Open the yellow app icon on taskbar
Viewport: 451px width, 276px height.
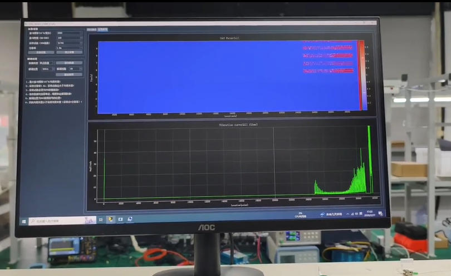point(111,219)
